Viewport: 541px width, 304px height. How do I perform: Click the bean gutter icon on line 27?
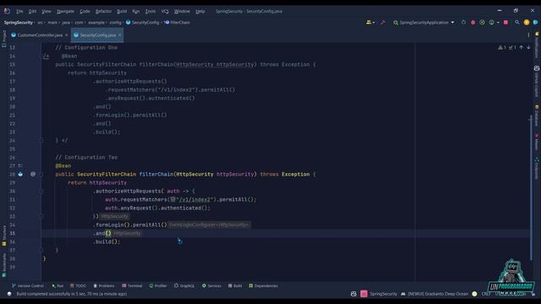click(x=20, y=166)
